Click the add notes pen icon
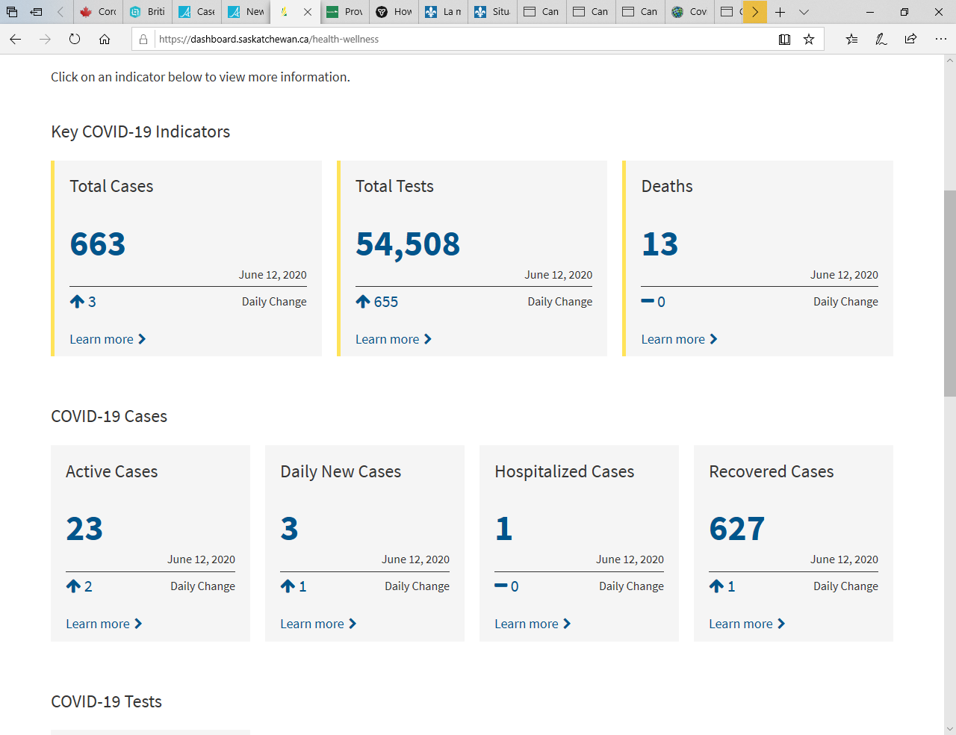Viewport: 956px width, 735px height. (x=881, y=40)
